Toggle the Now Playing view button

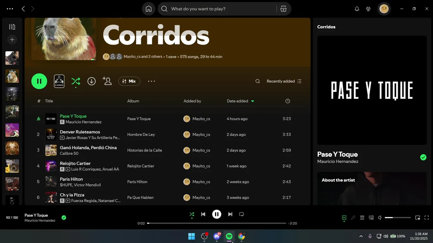tap(344, 218)
